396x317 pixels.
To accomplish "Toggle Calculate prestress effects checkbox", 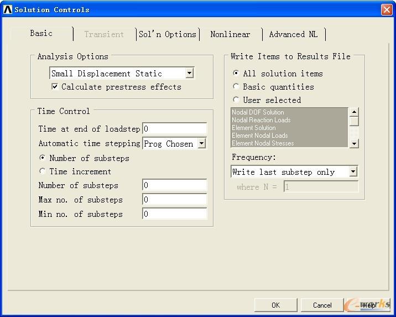I will click(x=55, y=87).
